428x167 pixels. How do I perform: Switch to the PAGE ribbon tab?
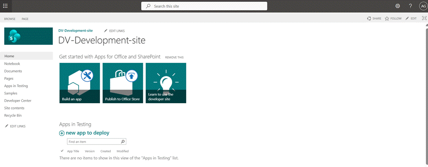coord(25,19)
